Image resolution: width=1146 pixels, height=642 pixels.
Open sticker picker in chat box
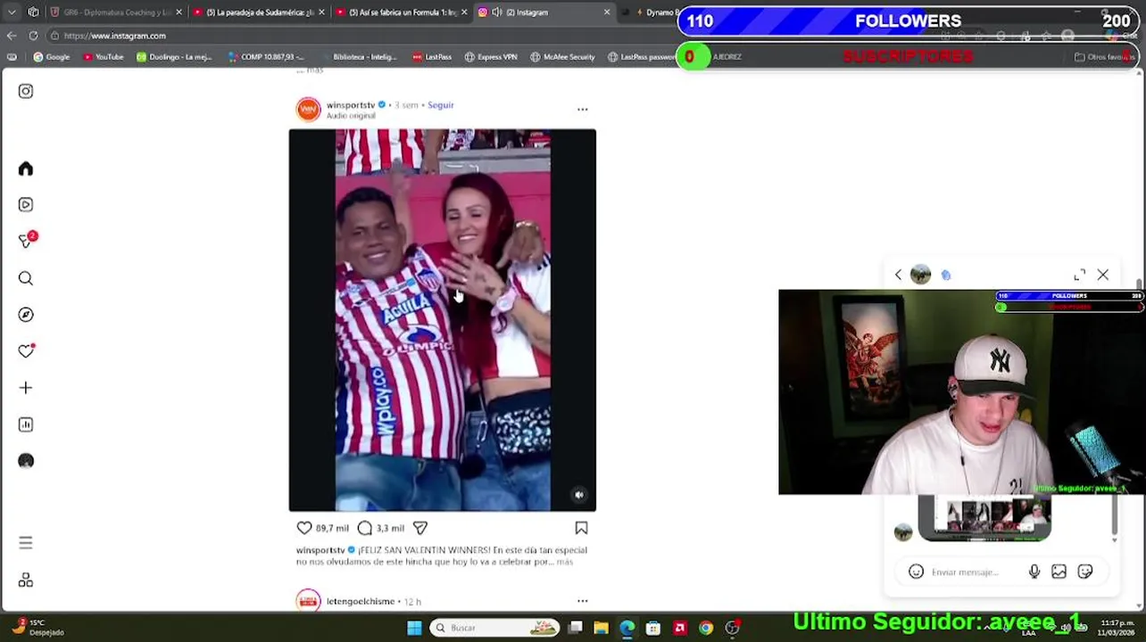click(1085, 572)
